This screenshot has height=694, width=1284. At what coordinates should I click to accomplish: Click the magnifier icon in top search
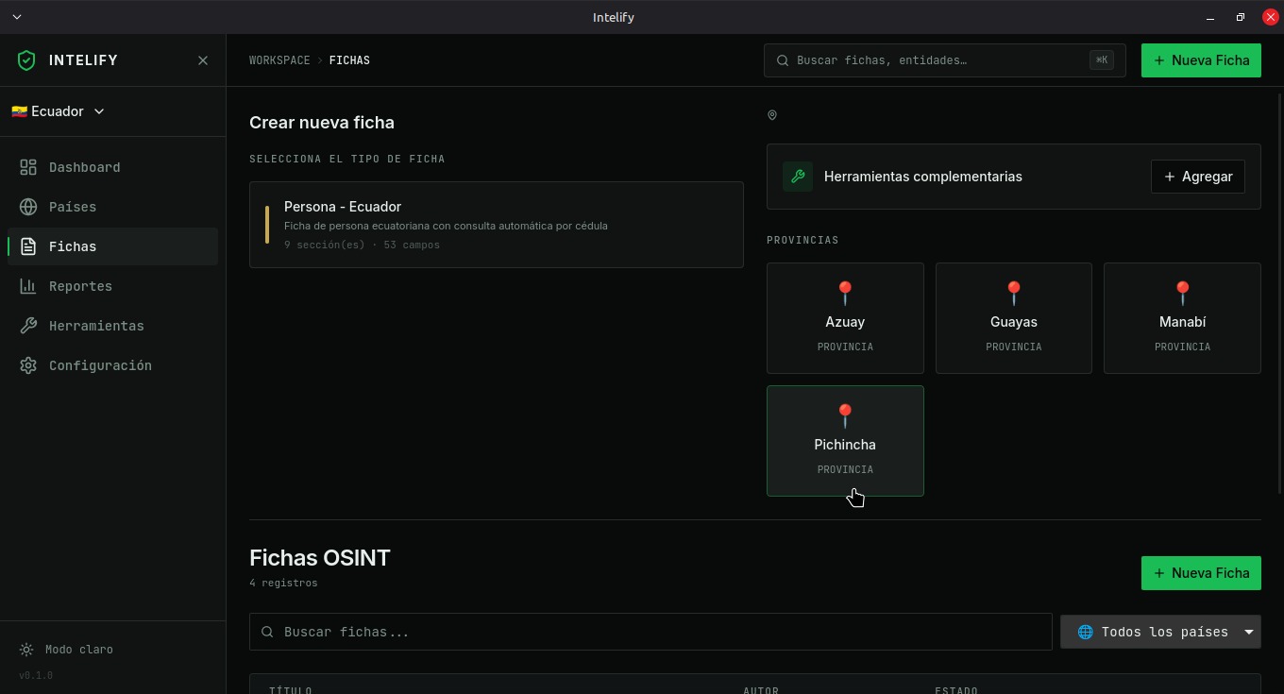[783, 60]
